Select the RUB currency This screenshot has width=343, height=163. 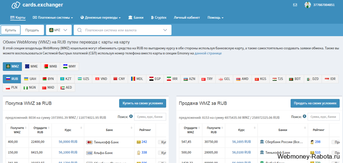(x=12, y=79)
